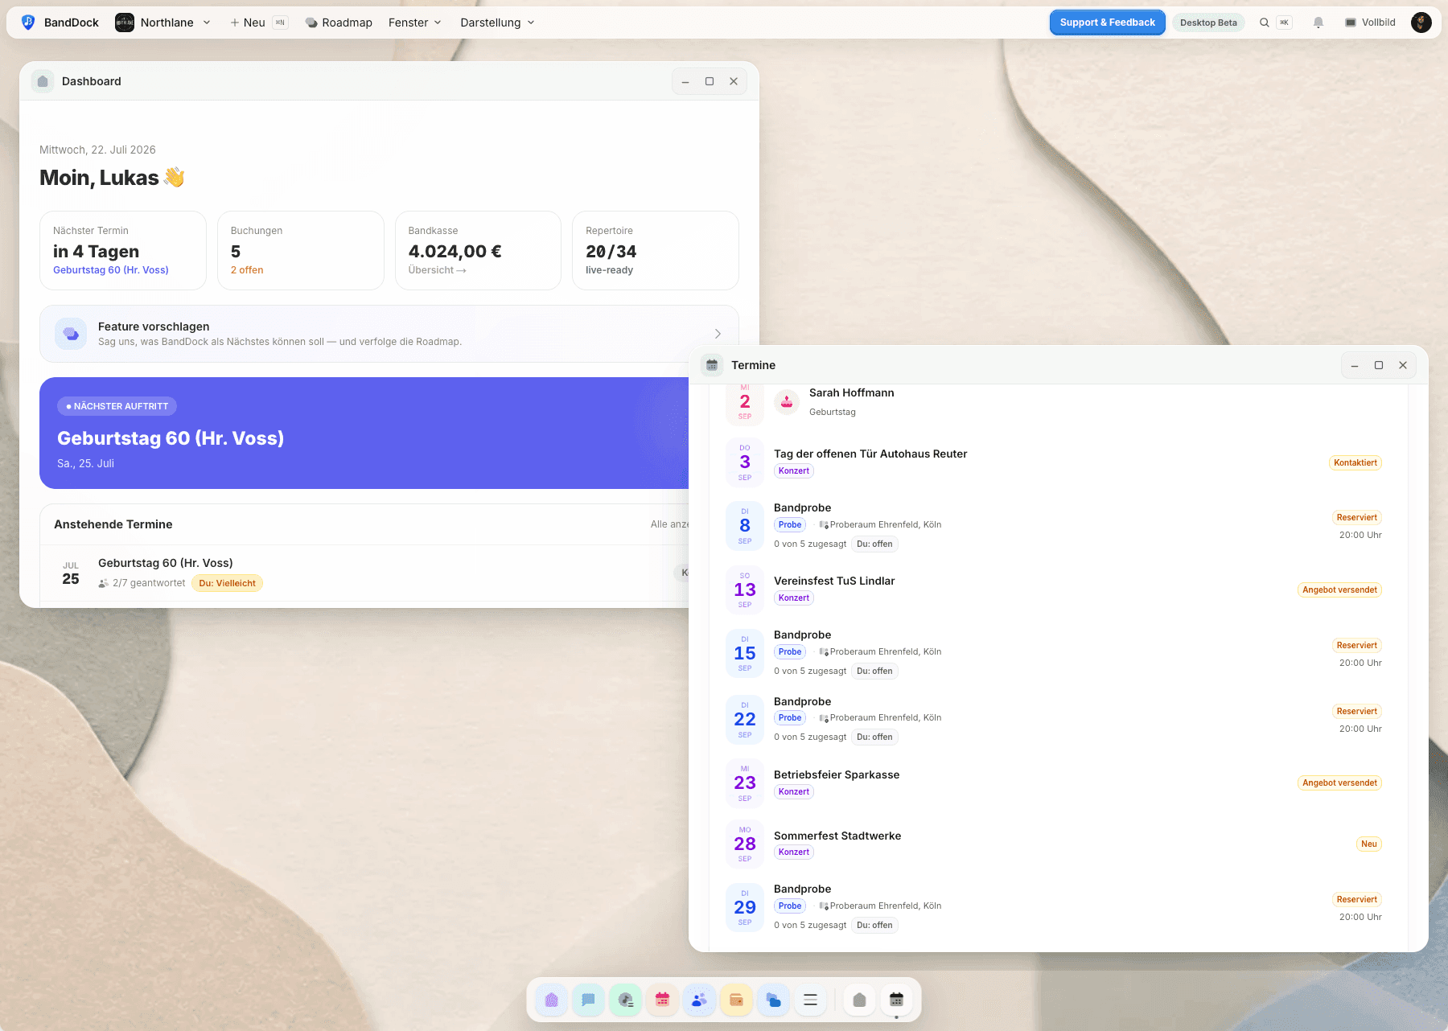This screenshot has height=1031, width=1448.
Task: Click the BandDock shield logo
Action: [28, 23]
